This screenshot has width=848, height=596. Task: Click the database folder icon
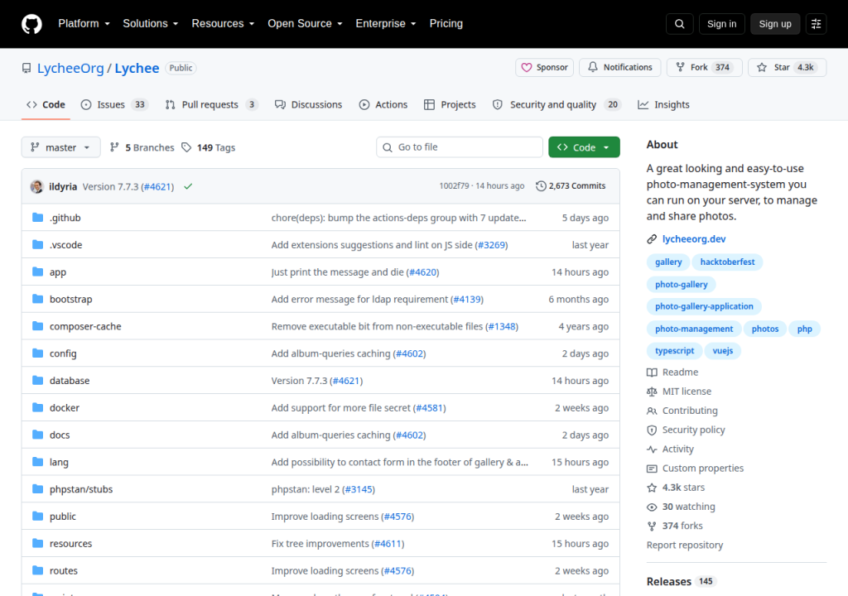pyautogui.click(x=37, y=380)
